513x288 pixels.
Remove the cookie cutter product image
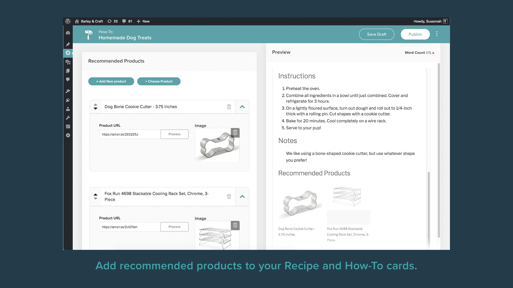235,133
